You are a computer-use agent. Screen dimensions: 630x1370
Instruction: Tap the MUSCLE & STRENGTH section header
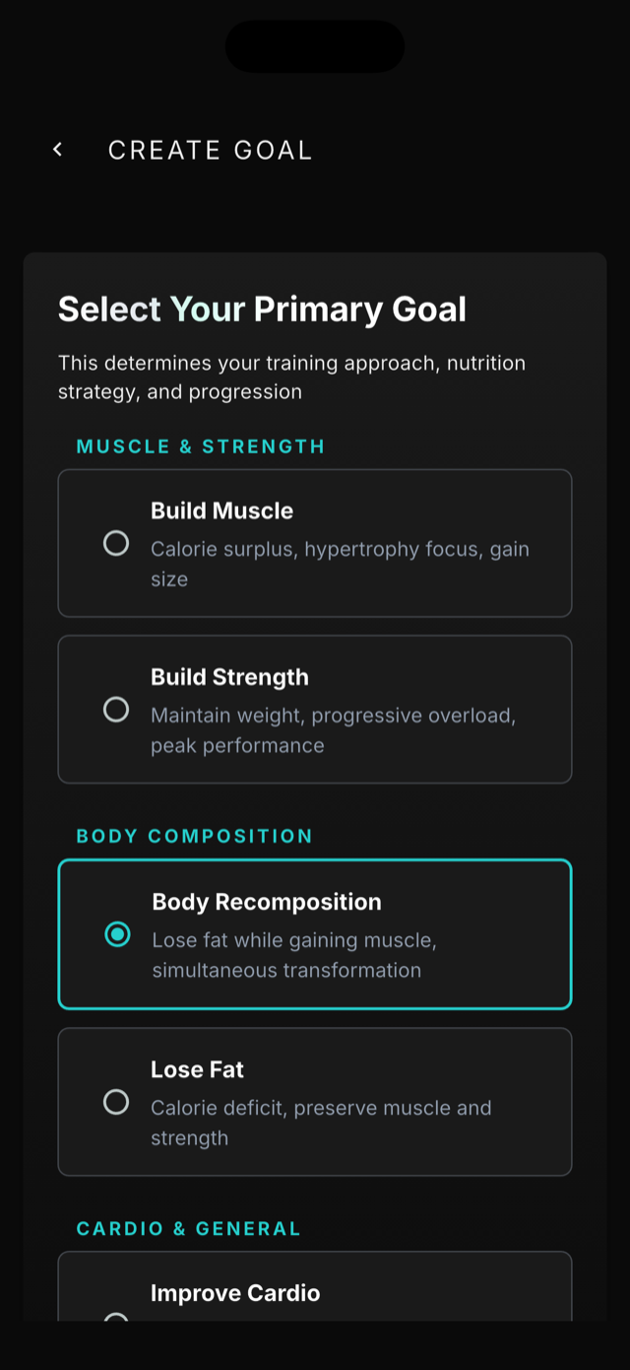click(x=201, y=446)
